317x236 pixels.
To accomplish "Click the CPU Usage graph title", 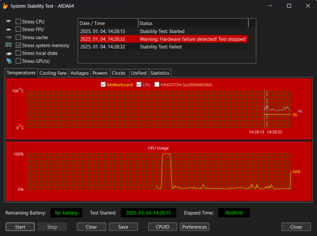I will coord(158,148).
